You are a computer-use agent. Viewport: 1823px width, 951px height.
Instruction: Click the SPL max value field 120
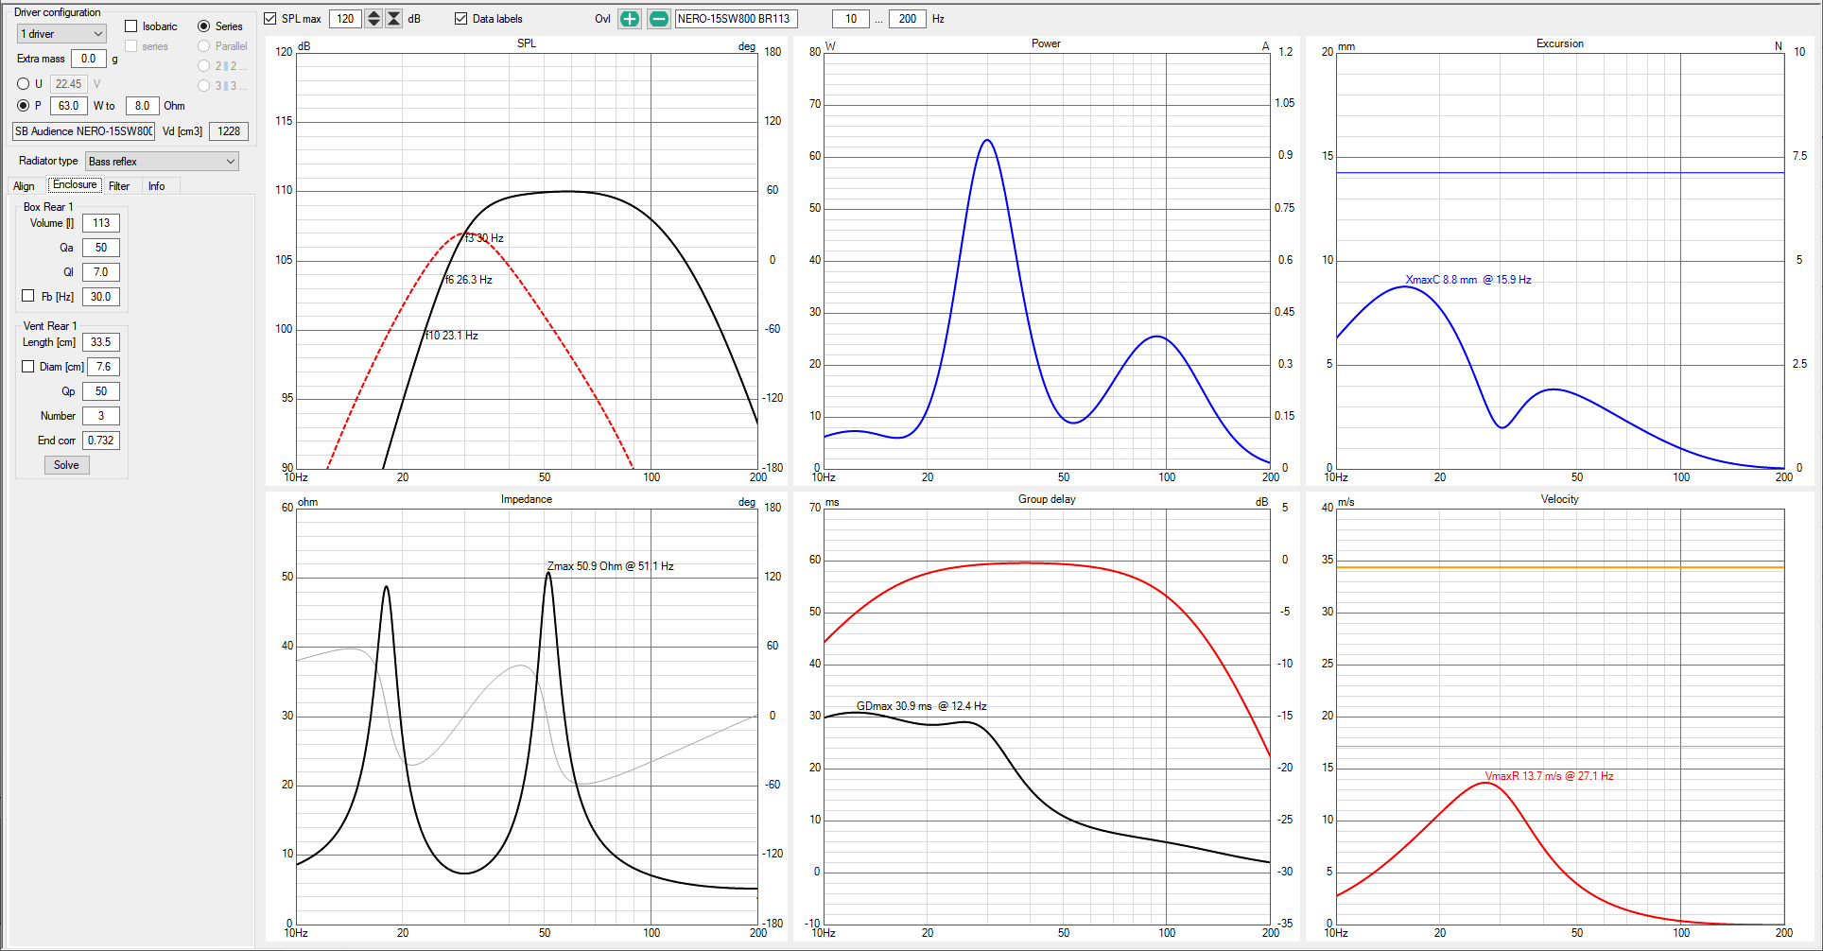click(346, 19)
